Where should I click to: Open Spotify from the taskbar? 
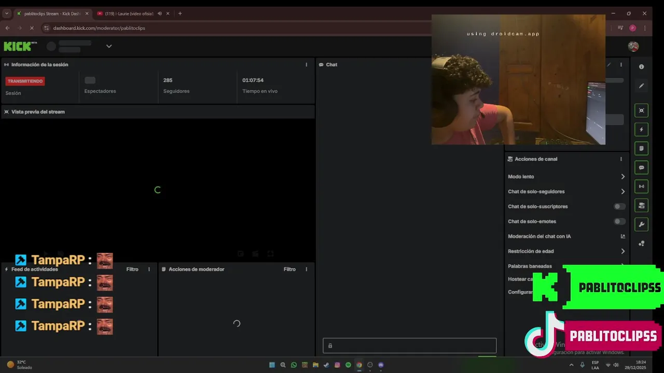tap(348, 365)
